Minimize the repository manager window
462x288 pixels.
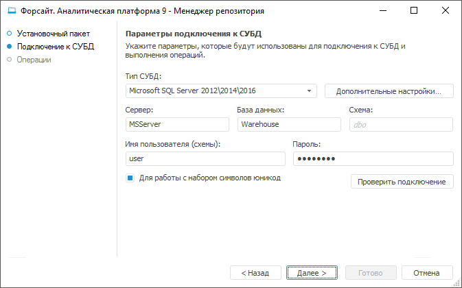[x=382, y=11]
